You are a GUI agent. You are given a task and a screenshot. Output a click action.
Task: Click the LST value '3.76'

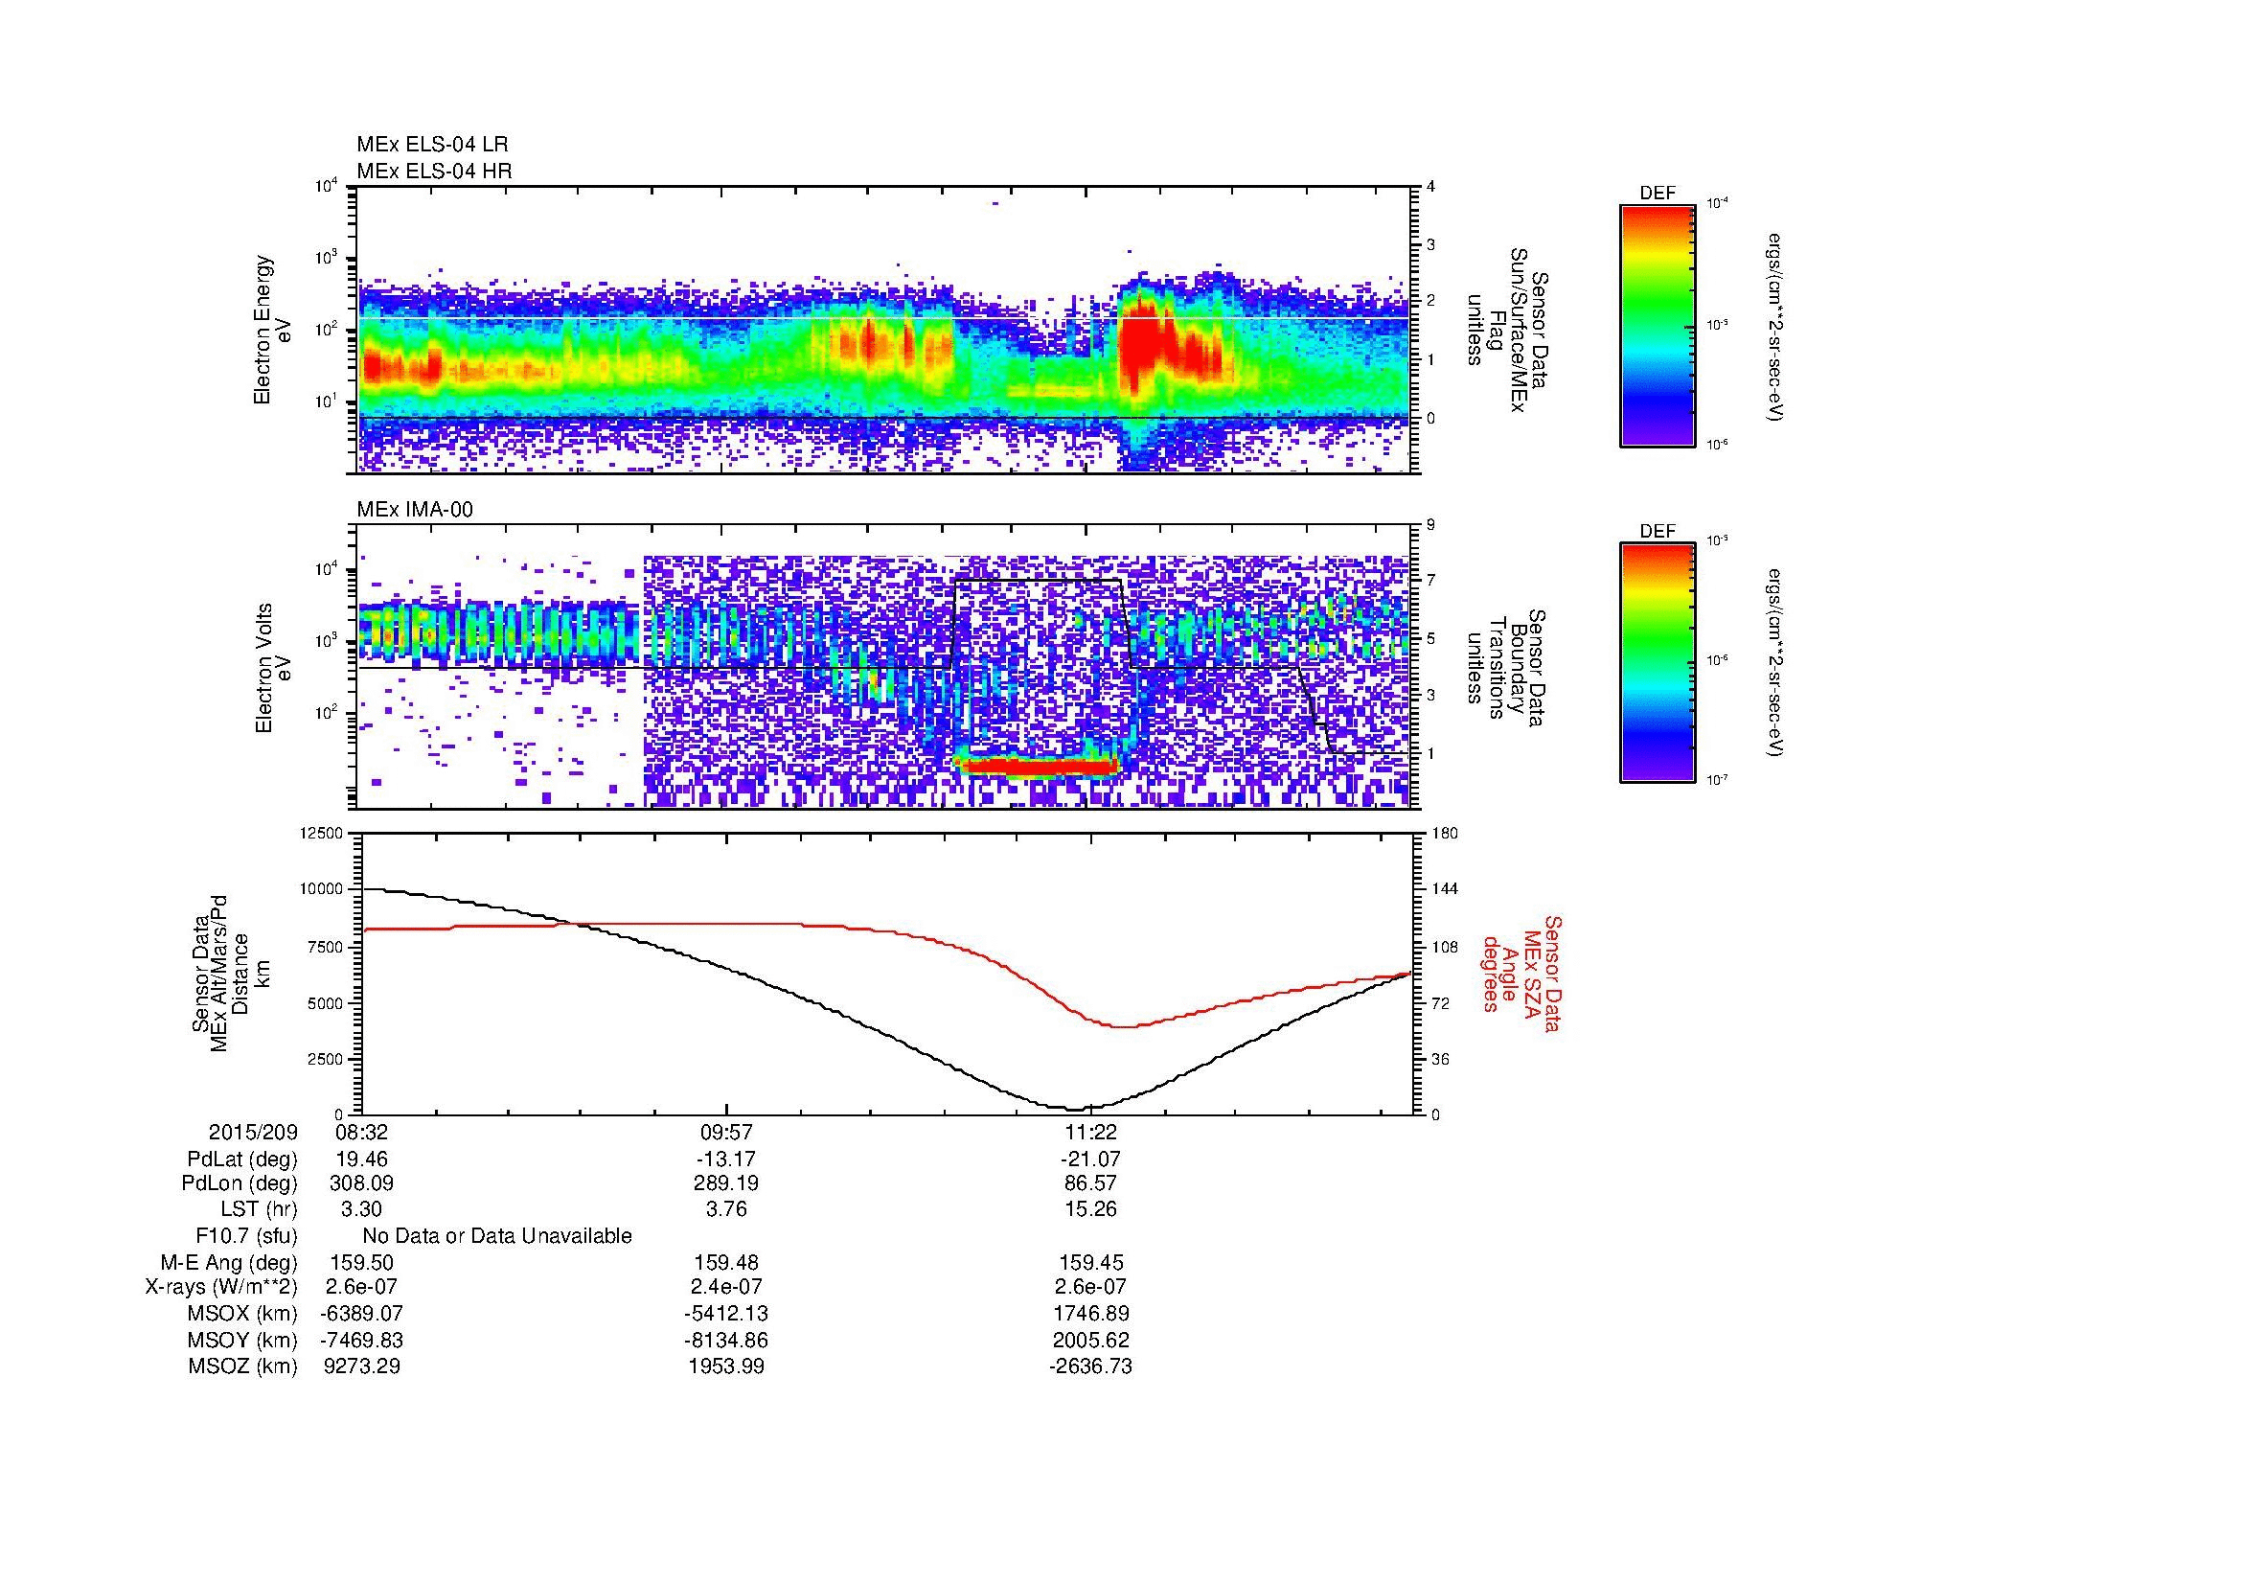coord(726,1209)
